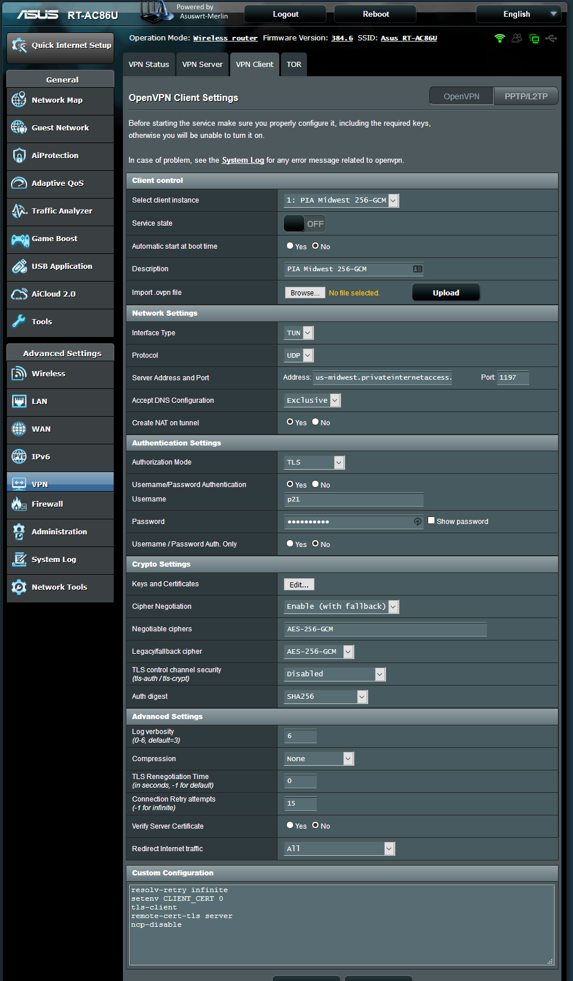Click the Guest Network icon

coord(19,128)
